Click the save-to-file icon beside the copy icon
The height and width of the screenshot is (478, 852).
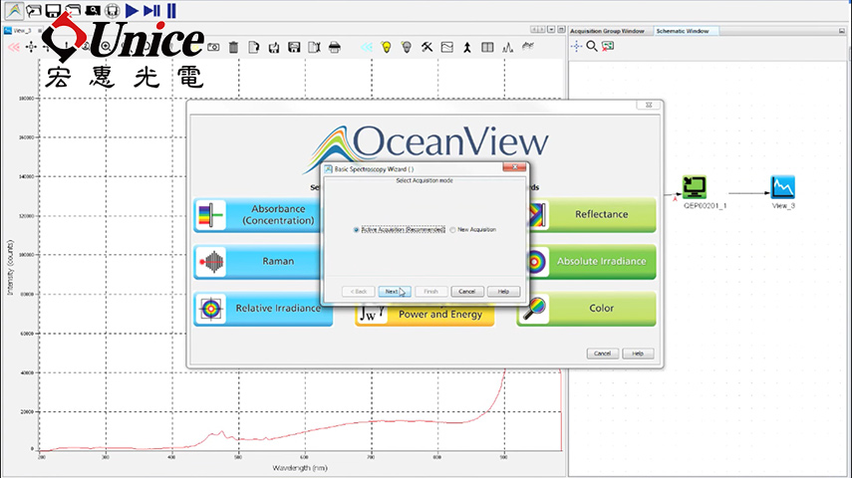274,47
